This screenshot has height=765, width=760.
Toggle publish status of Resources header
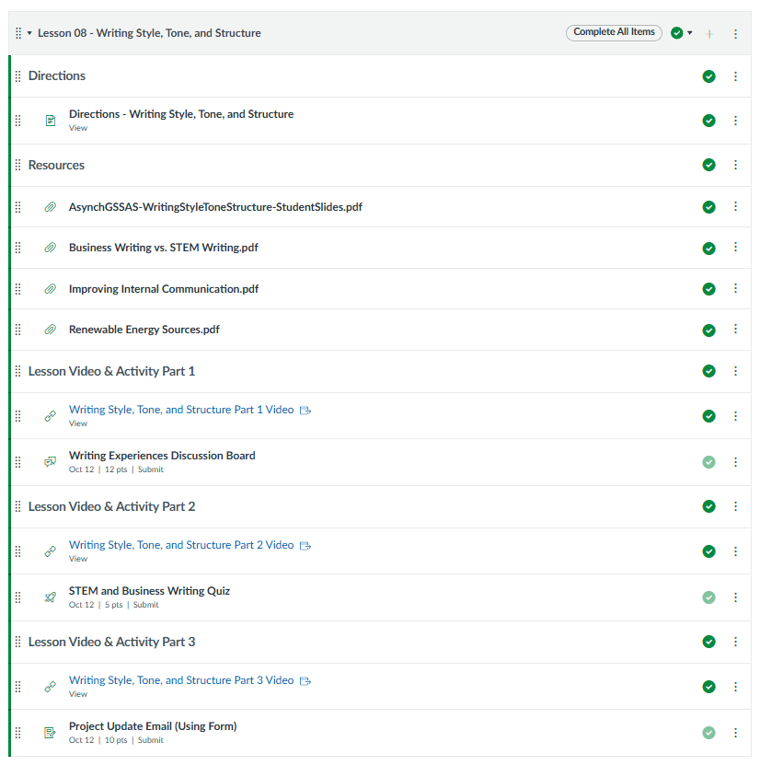(x=708, y=165)
